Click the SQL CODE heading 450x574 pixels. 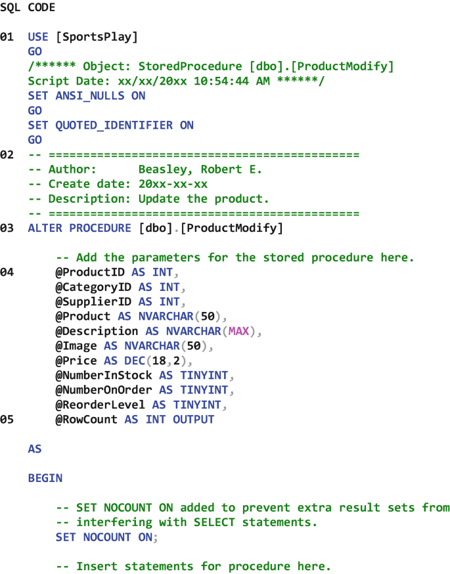tap(28, 8)
